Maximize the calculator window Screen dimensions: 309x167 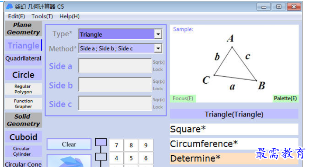[279, 7]
